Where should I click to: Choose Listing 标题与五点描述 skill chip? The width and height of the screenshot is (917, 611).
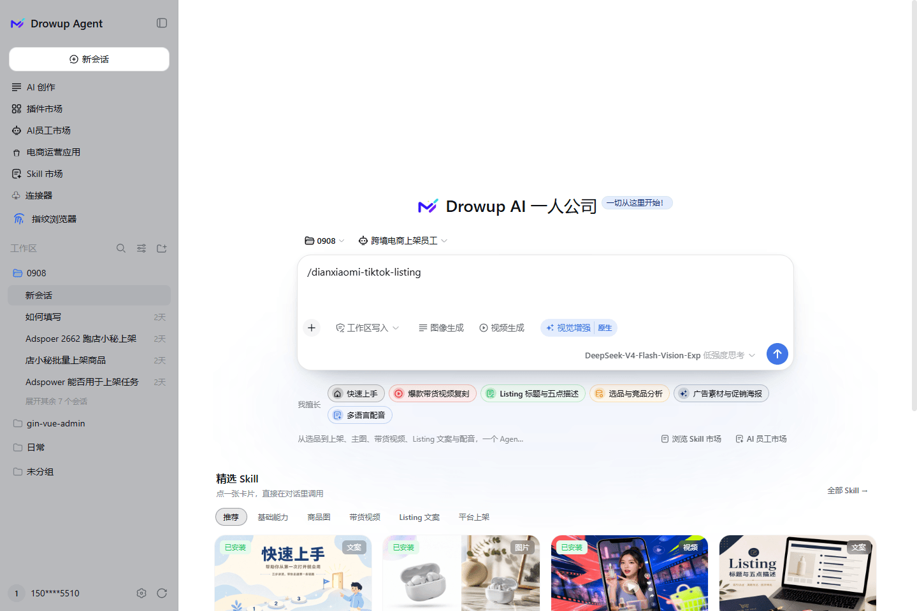[x=533, y=394]
